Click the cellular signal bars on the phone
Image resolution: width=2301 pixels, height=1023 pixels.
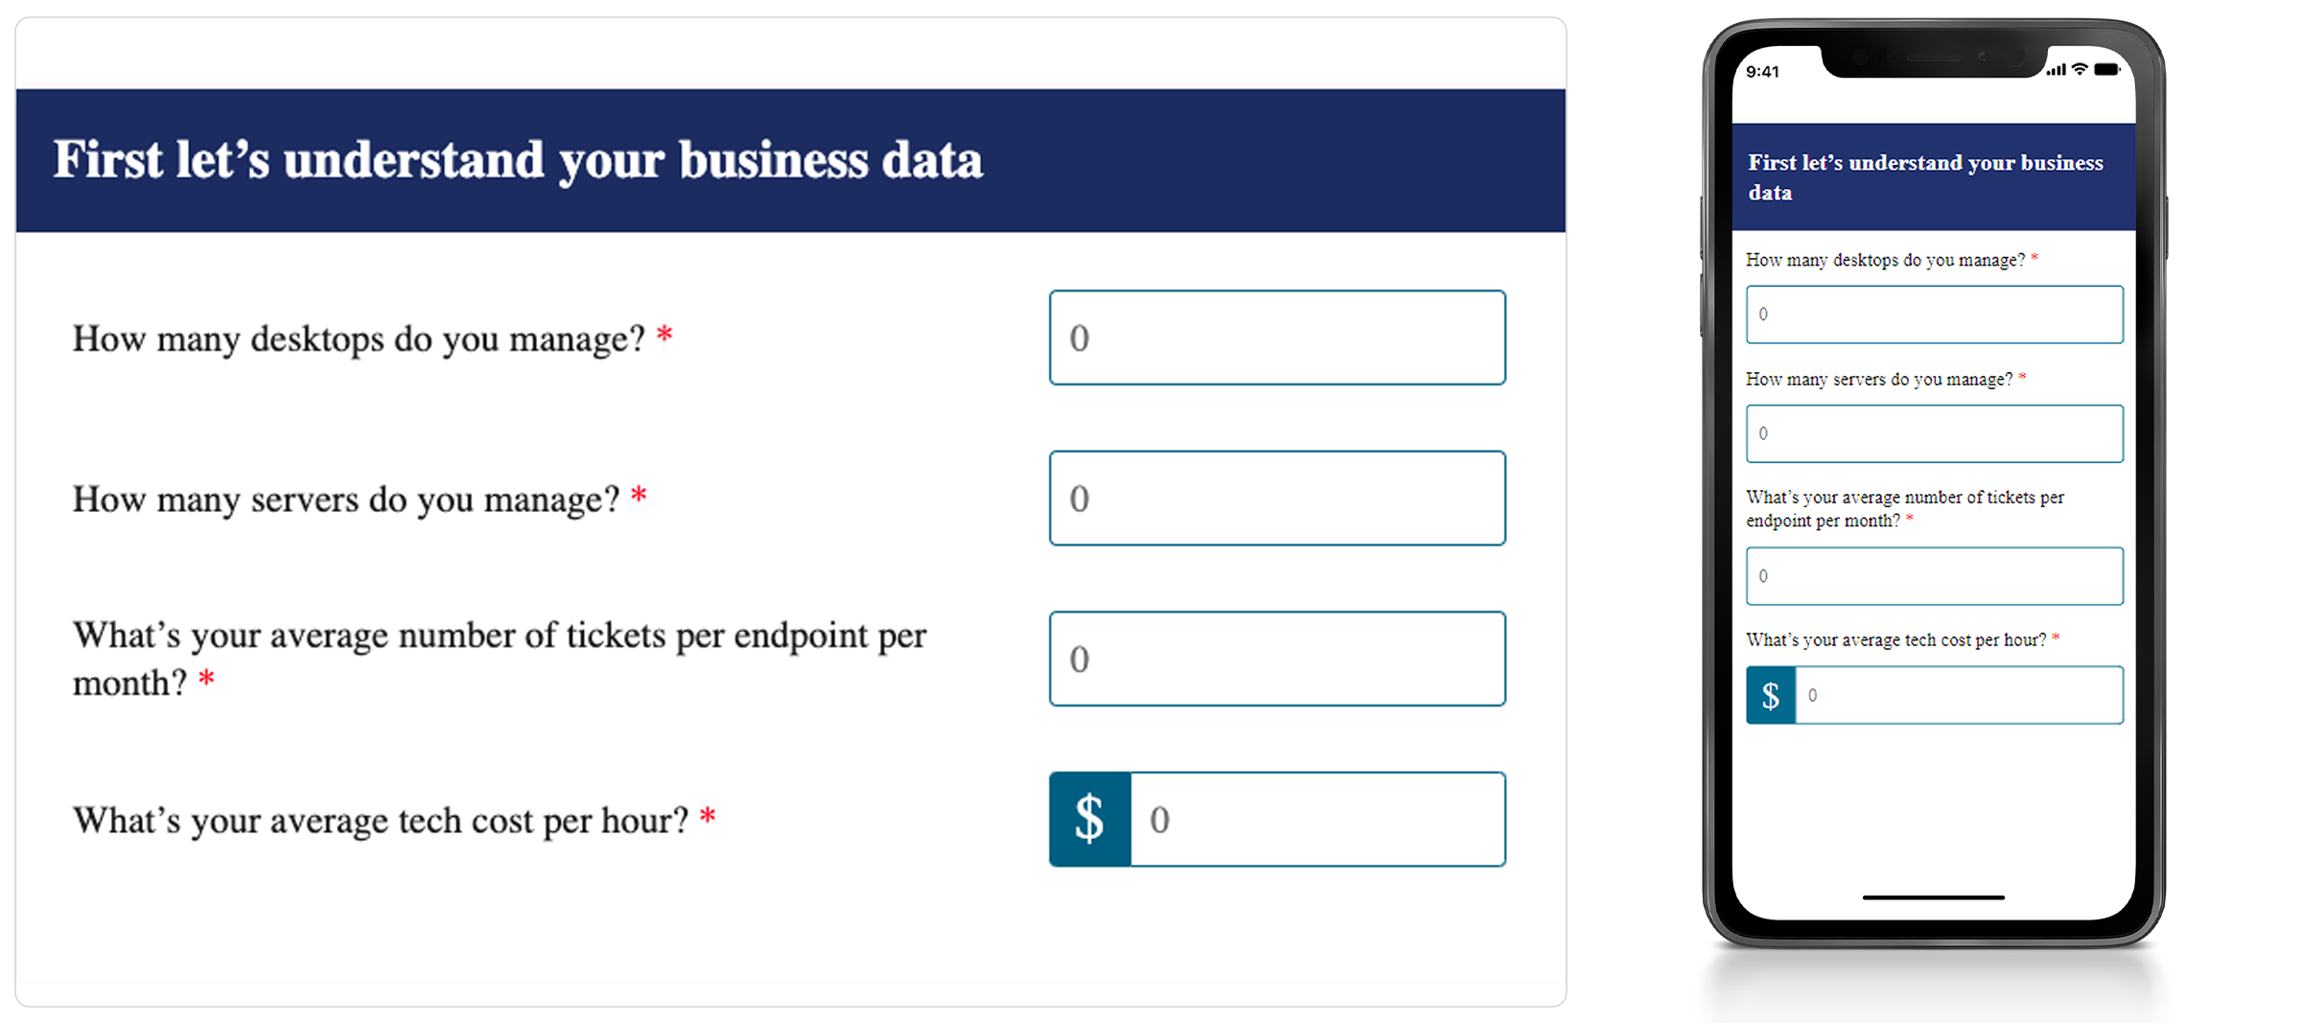pyautogui.click(x=2056, y=70)
